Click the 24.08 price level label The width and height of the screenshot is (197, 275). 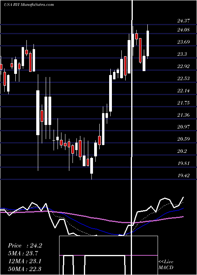tap(184, 30)
